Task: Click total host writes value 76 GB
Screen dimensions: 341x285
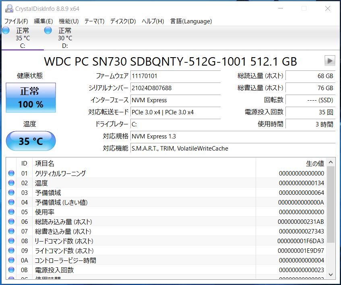Action: point(310,88)
